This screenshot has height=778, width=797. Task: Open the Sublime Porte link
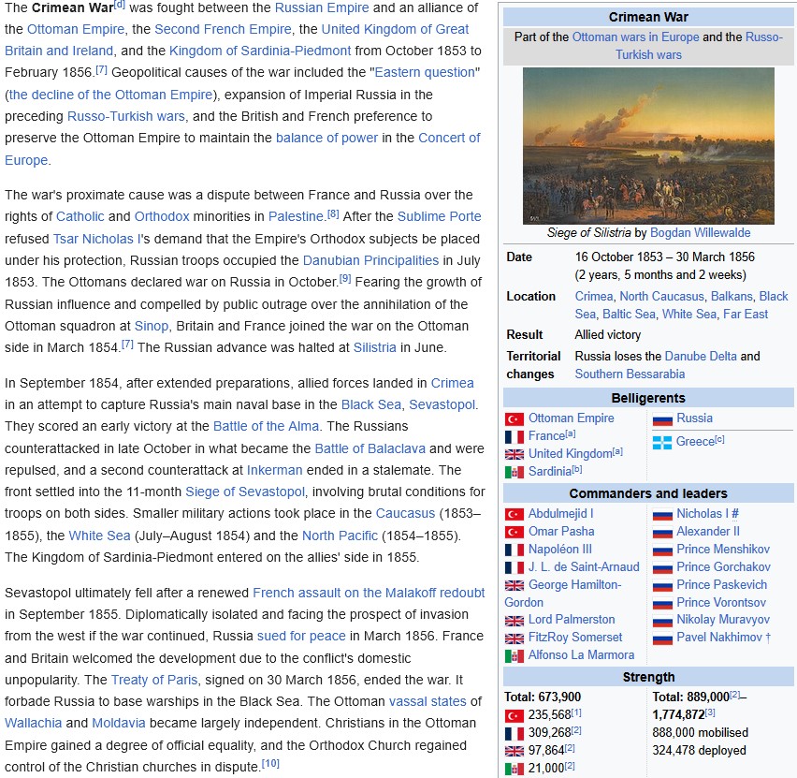coord(439,216)
